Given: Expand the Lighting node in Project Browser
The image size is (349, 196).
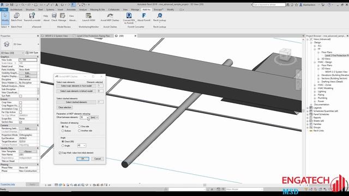Looking at the screenshot, I should point(315,91).
